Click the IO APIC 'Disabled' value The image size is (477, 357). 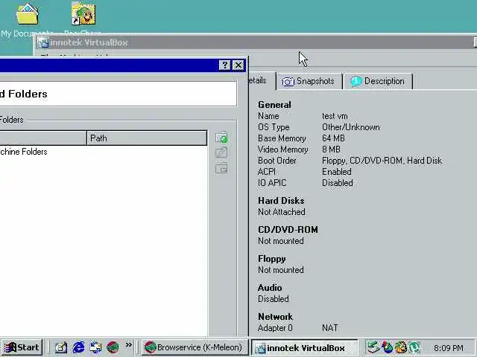(x=338, y=183)
